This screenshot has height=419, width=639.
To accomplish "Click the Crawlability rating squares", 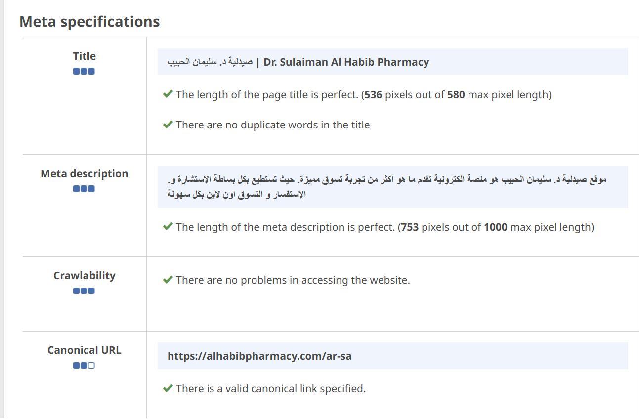I will coord(84,291).
